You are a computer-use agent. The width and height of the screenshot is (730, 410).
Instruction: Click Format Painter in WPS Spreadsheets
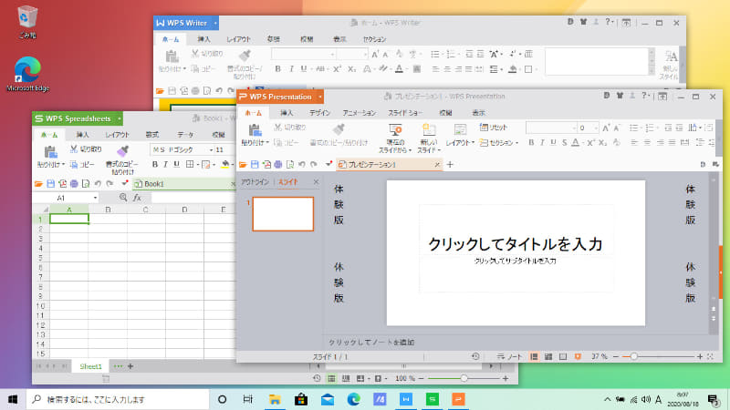[122, 159]
